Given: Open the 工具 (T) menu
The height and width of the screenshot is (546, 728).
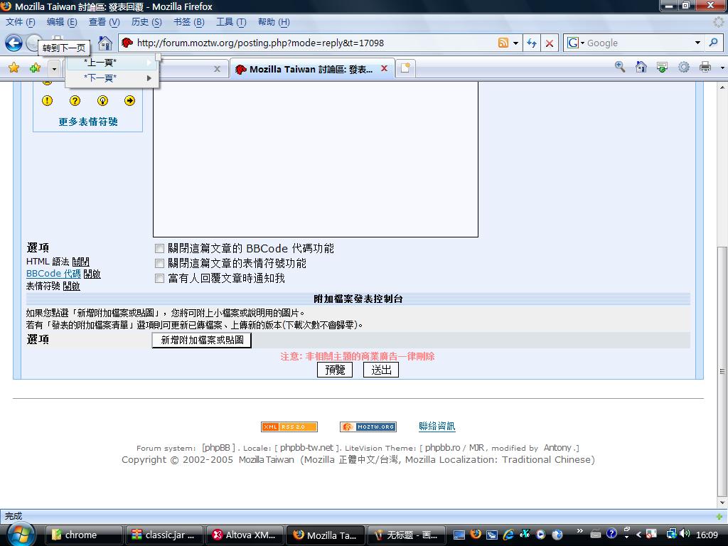Looking at the screenshot, I should (231, 22).
